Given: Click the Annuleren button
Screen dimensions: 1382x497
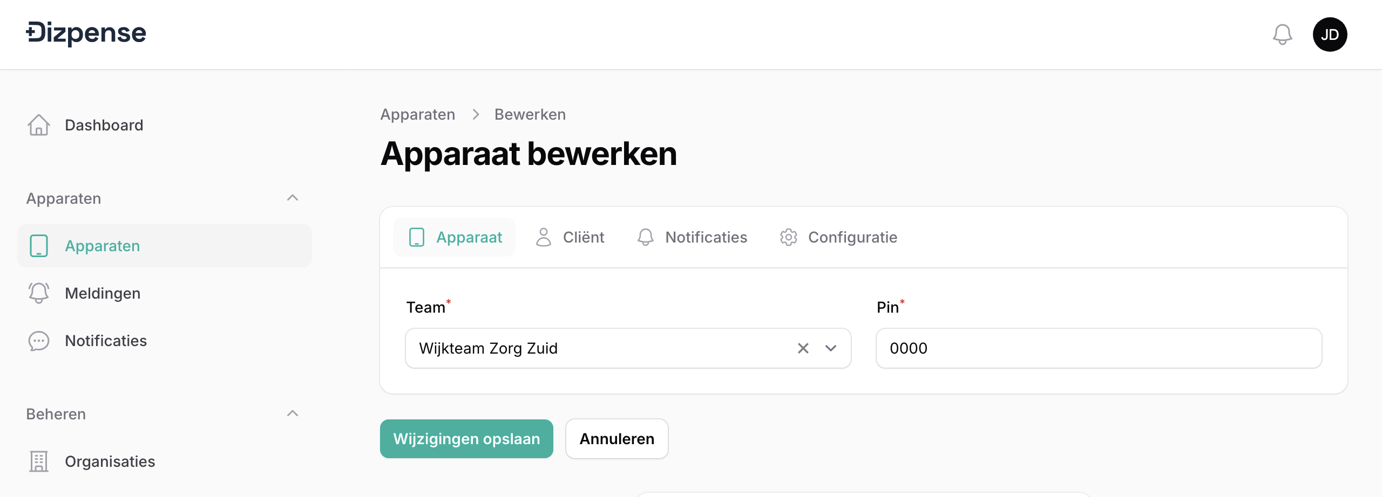Looking at the screenshot, I should pos(617,439).
